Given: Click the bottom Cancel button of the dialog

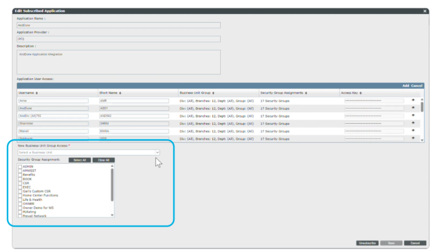Looking at the screenshot, I should pyautogui.click(x=415, y=243).
